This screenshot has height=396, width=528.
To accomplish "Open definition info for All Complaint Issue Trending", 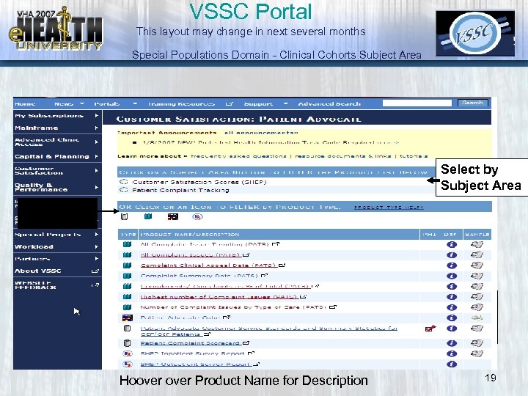I will (x=452, y=244).
